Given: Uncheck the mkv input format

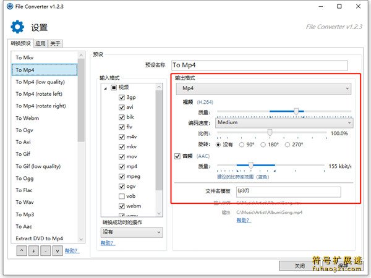Looking at the screenshot, I should 122,147.
